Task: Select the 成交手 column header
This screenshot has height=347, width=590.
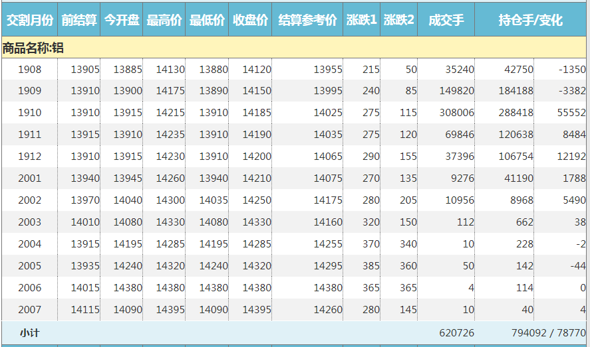Action: click(446, 20)
